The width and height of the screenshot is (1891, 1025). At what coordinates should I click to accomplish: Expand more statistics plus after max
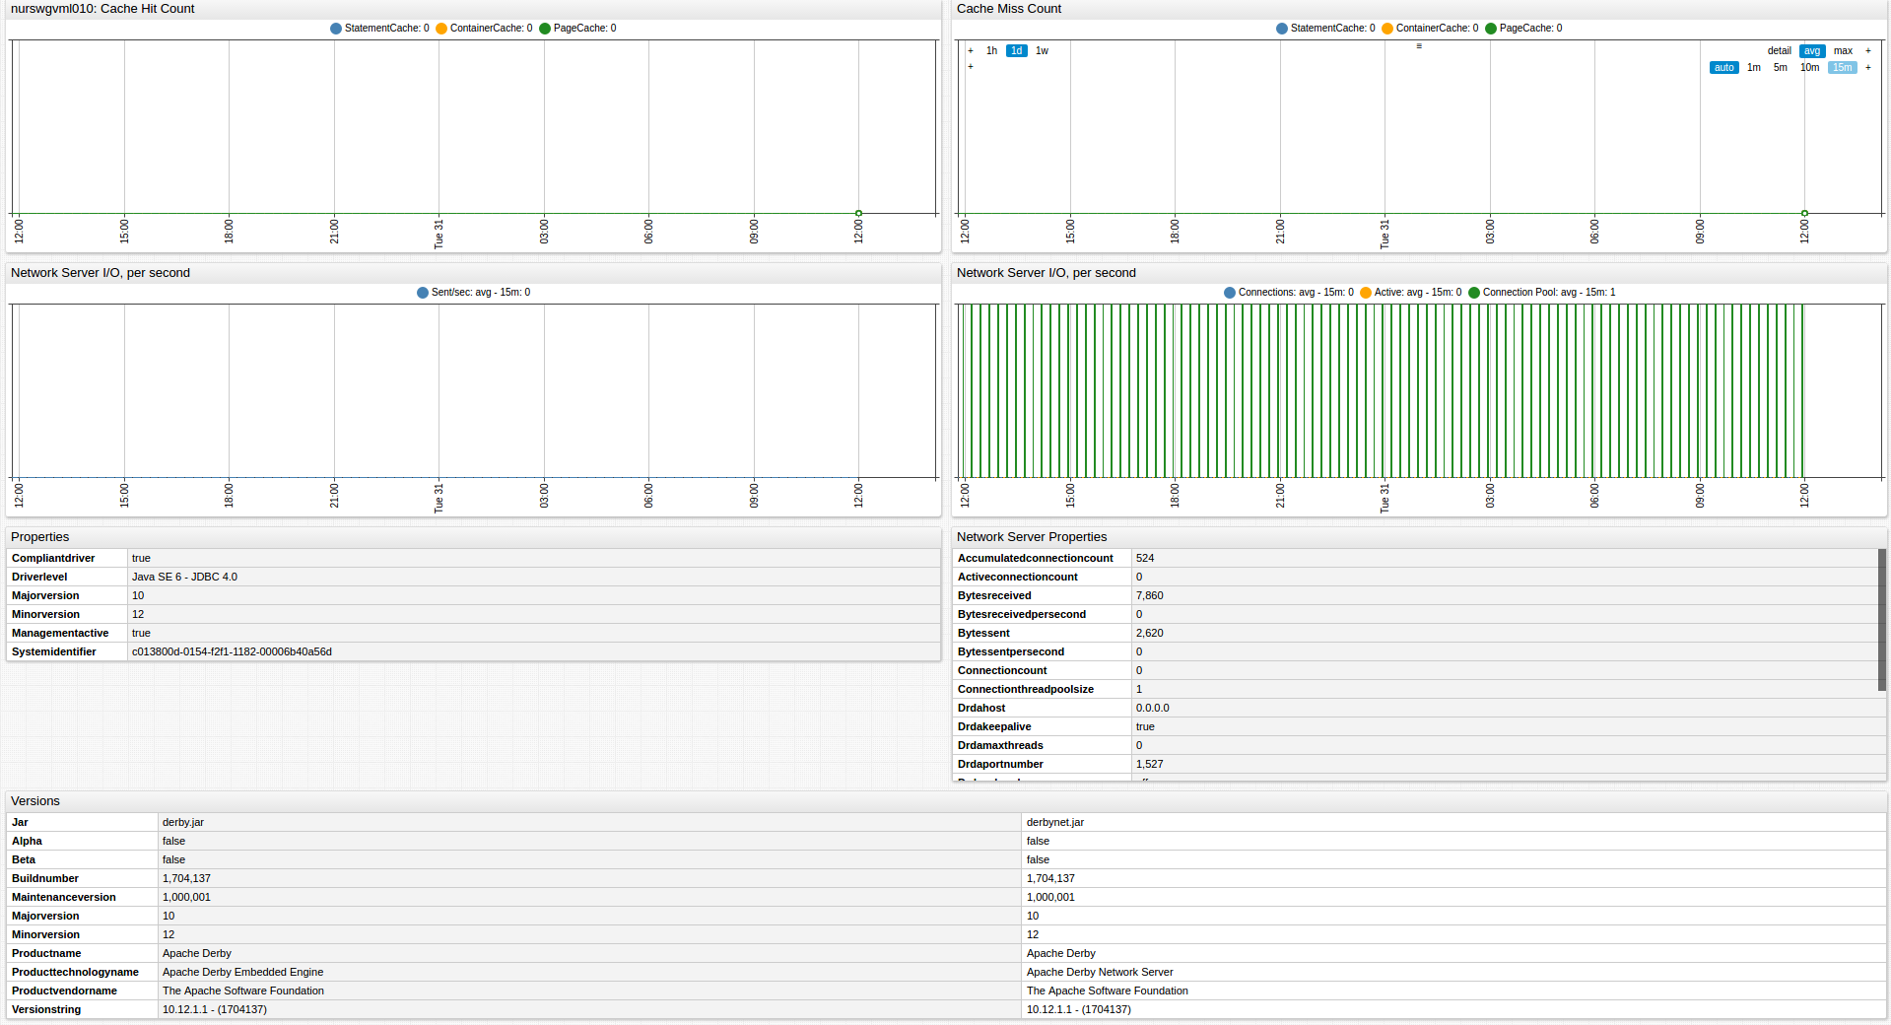(1868, 51)
